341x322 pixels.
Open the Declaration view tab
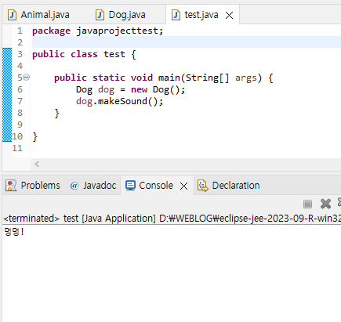coord(229,186)
